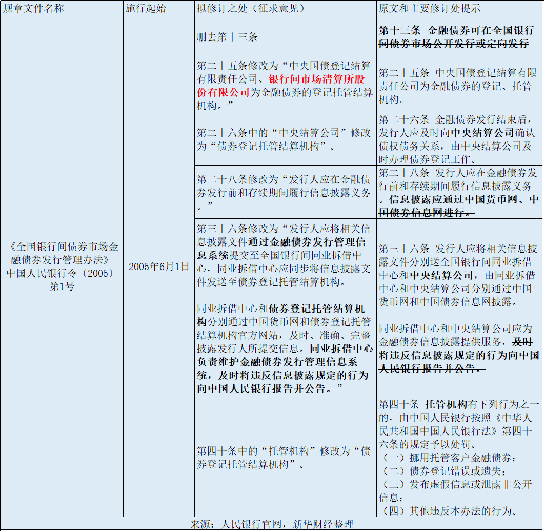This screenshot has width=545, height=532.
Task: Click the 第二十六条 "中央结算公司" revision cell
Action: tap(285, 139)
